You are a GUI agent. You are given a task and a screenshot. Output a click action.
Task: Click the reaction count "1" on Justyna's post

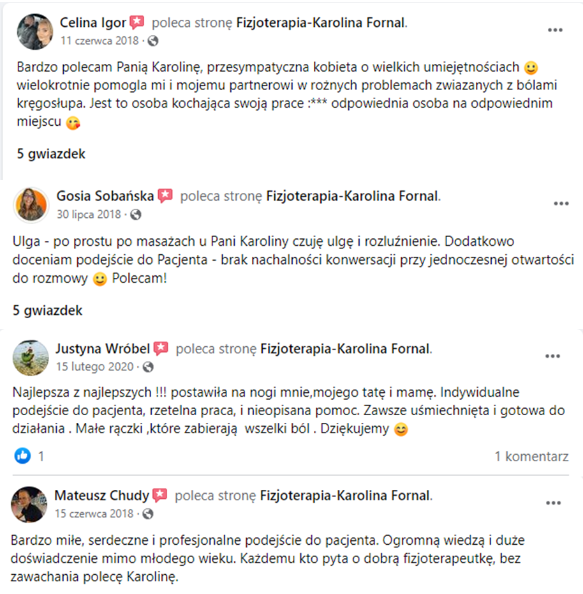41,457
